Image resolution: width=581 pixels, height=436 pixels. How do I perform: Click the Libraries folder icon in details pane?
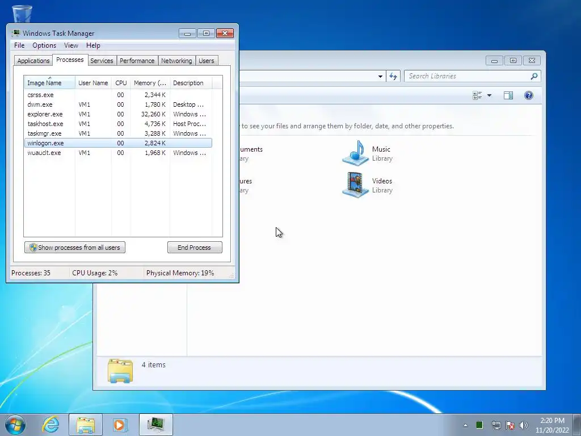tap(120, 370)
